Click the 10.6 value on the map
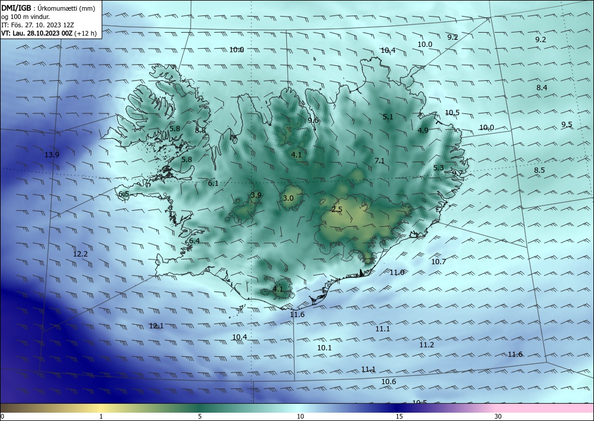The height and width of the screenshot is (421, 594). tap(388, 382)
